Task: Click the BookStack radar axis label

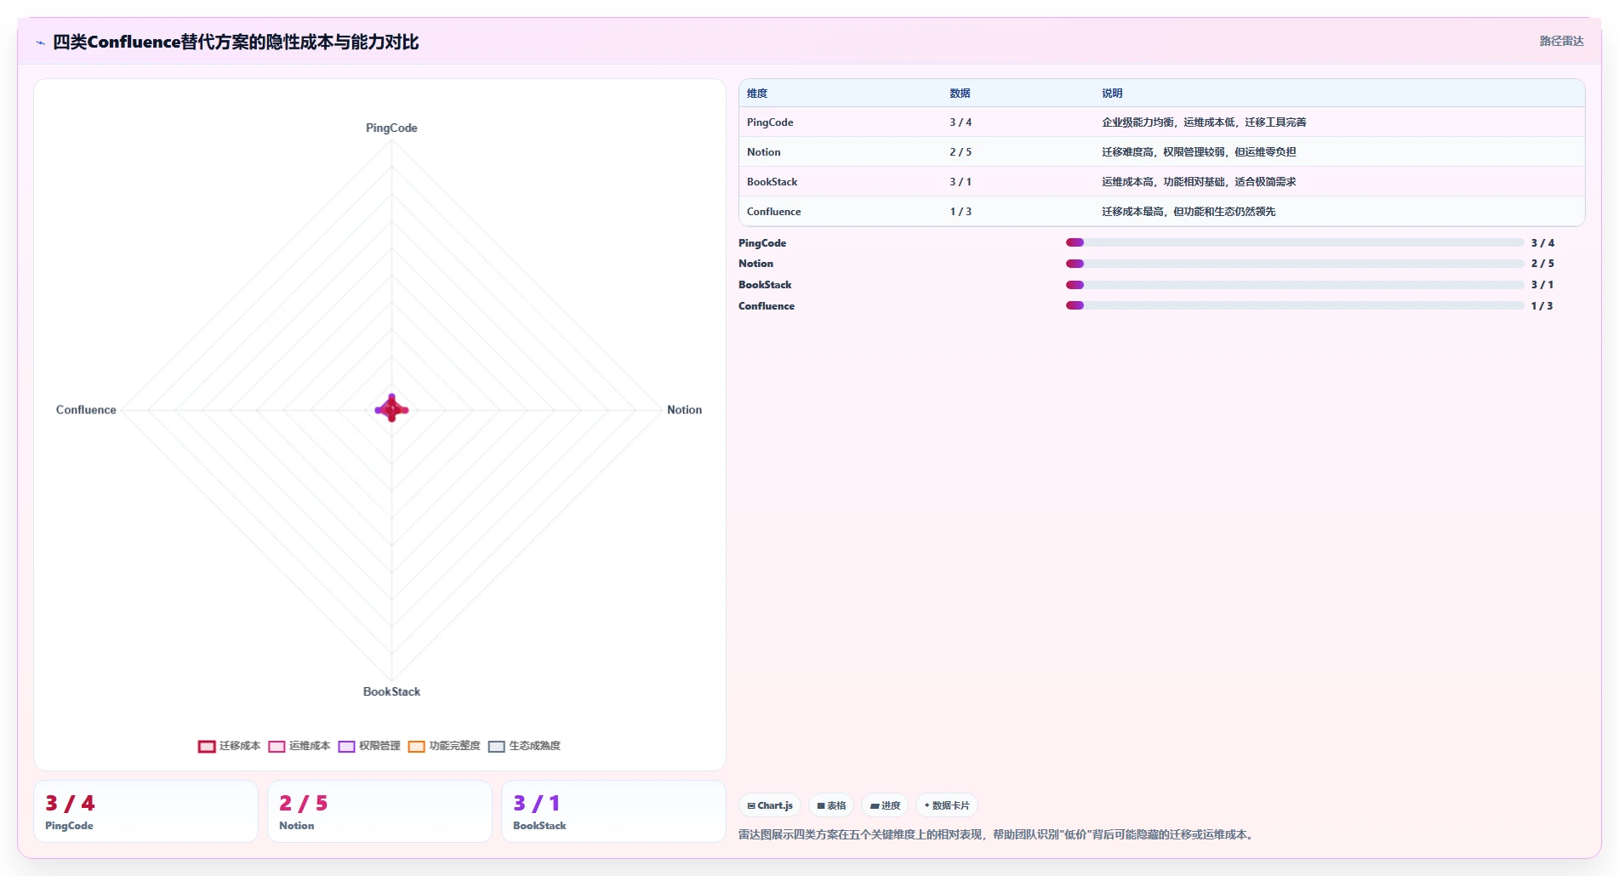Action: click(x=391, y=691)
